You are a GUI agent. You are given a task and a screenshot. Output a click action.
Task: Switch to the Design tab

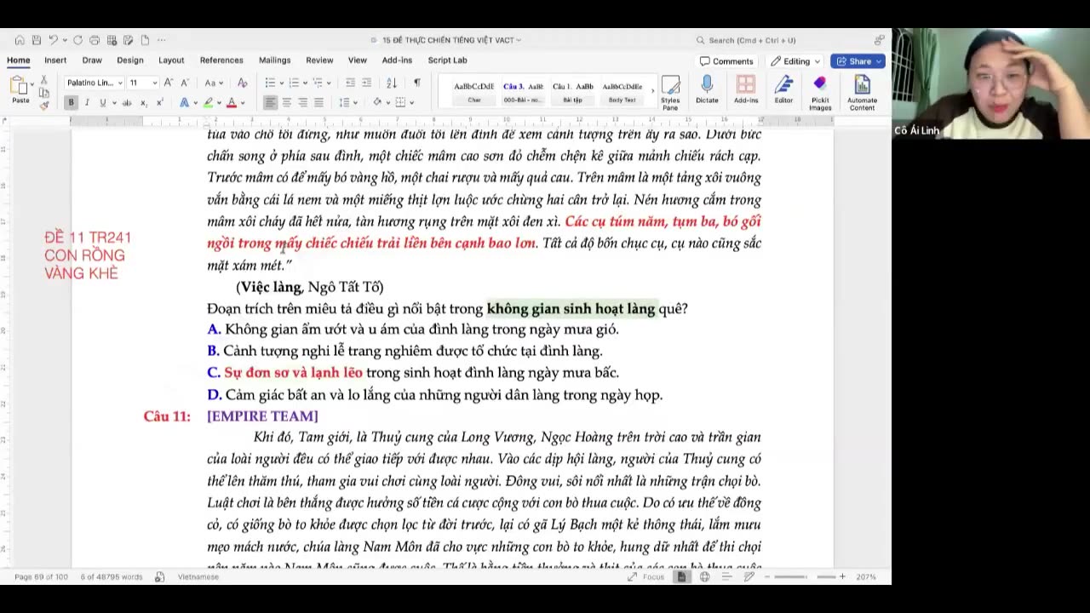(130, 60)
